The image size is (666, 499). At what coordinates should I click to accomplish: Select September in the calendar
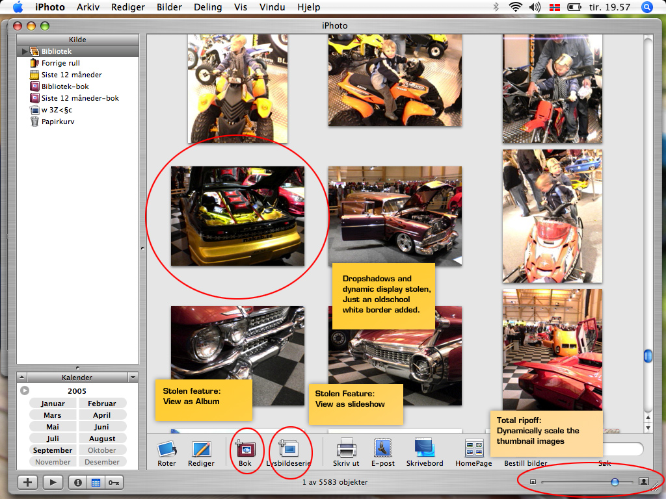(x=53, y=450)
